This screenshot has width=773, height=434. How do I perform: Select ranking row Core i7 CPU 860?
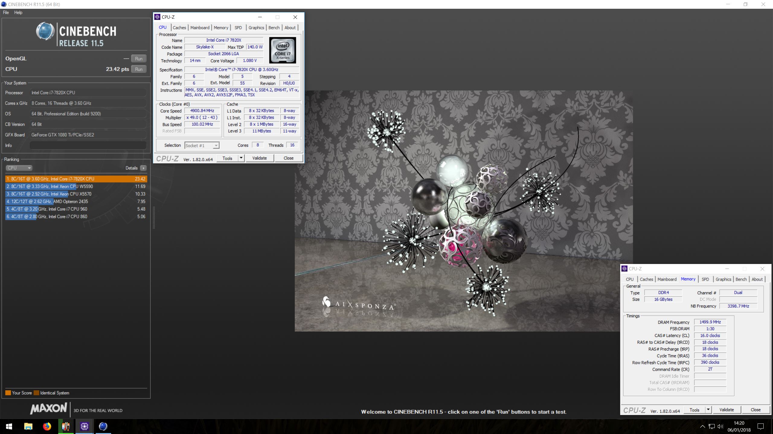[x=76, y=216]
